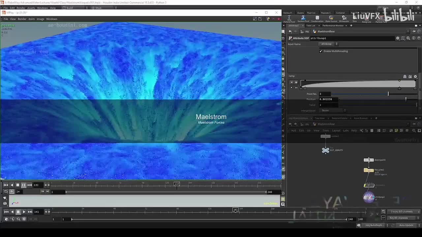
Task: Toggle audio icon in main playbar
Action: (x=12, y=219)
